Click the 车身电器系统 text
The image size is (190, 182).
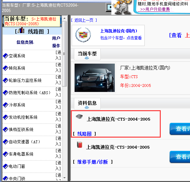click(21, 154)
